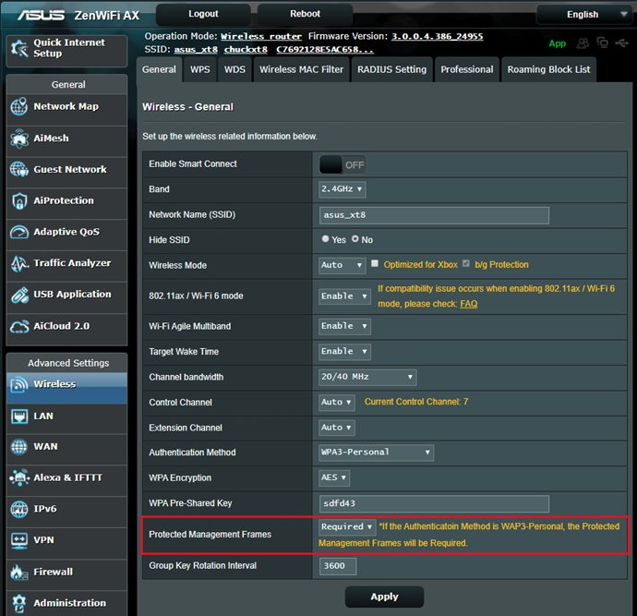Click the USB status icon in header
637x616 pixels.
coord(622,42)
